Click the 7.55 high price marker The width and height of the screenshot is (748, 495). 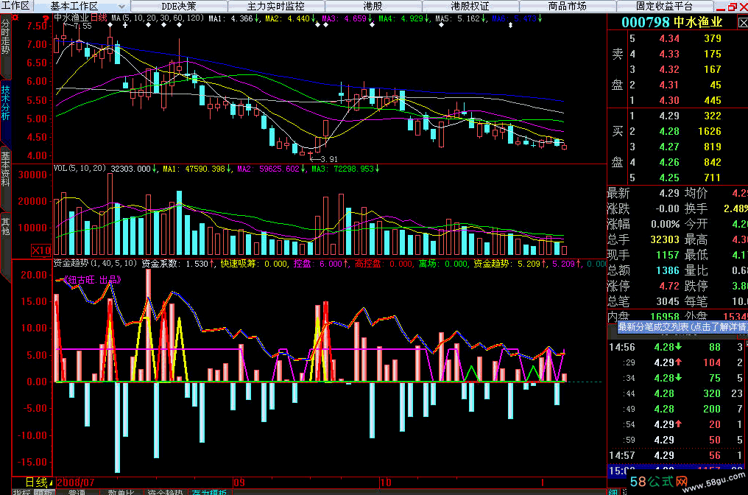coord(82,27)
